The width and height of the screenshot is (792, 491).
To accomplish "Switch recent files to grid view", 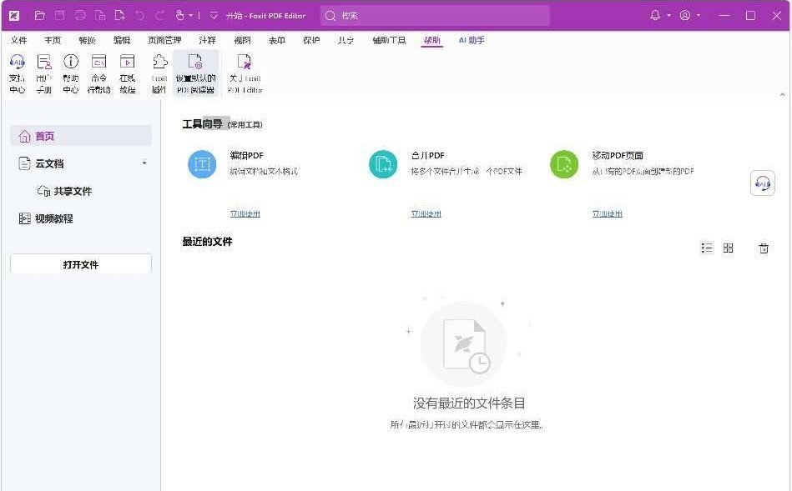I will 728,248.
